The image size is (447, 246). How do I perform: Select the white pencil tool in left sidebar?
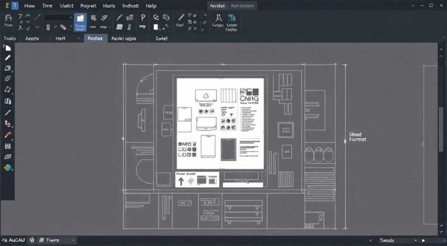pyautogui.click(x=8, y=58)
